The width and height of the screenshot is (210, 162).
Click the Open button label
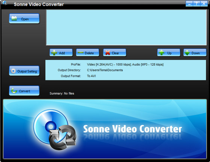click(25, 19)
